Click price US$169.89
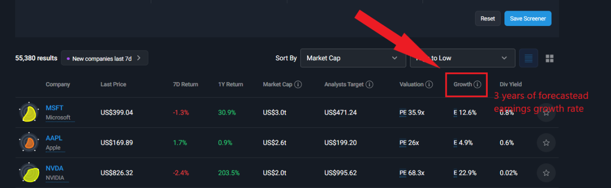Image resolution: width=611 pixels, height=188 pixels. [117, 143]
